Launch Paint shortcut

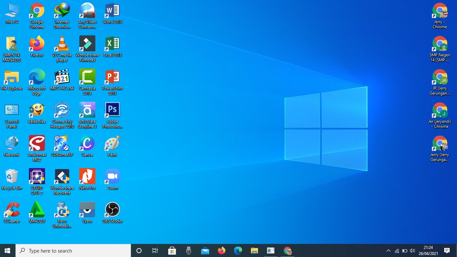pos(112,146)
